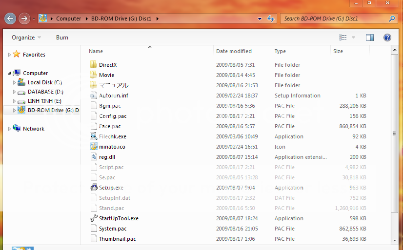
Task: Open the Organize menu
Action: point(26,38)
